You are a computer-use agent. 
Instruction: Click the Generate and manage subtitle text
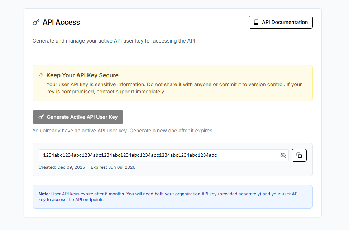coord(114,41)
